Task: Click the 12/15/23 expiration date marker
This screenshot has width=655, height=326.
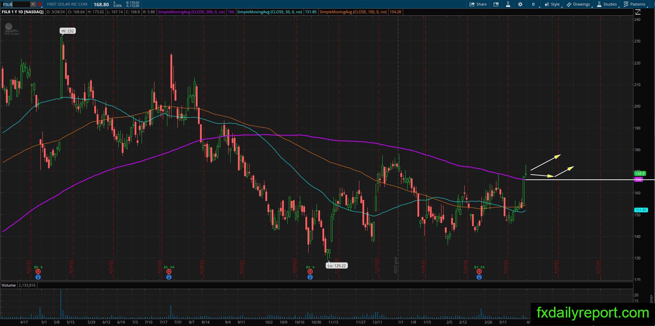Action: tap(377, 266)
